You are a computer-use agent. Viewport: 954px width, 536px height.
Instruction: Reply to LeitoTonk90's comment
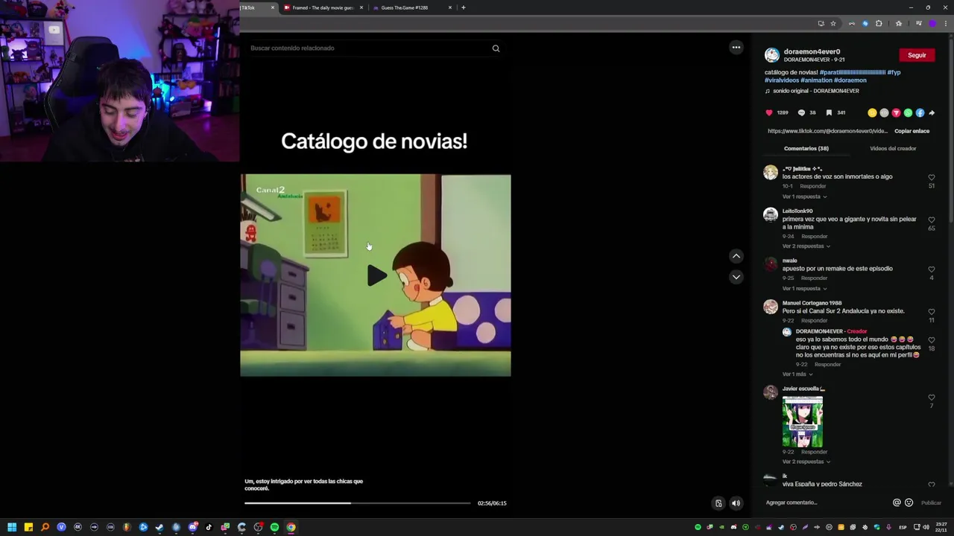(x=815, y=237)
